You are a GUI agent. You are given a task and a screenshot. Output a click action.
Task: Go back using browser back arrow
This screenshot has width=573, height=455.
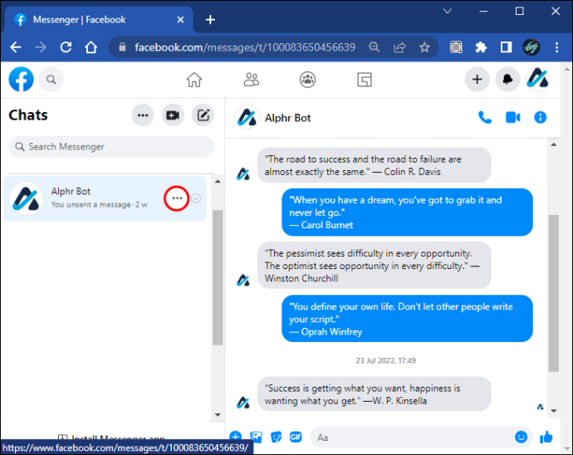click(16, 47)
